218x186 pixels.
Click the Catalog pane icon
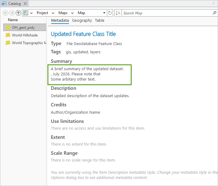pyautogui.click(x=4, y=3)
